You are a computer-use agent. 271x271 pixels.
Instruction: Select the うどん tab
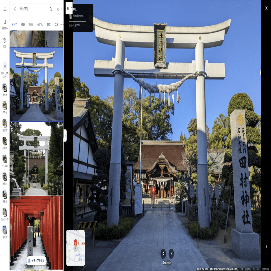[x=40, y=25]
